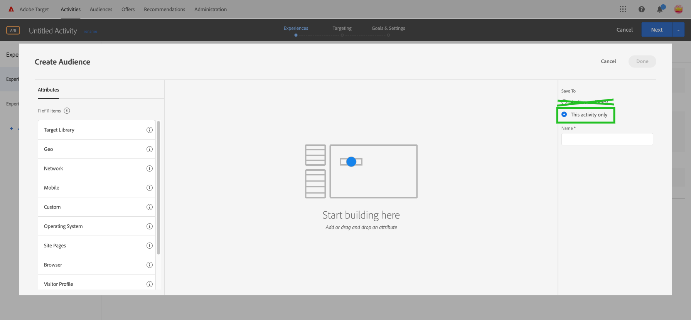Open the Audiences tab
This screenshot has height=320, width=691.
point(101,9)
